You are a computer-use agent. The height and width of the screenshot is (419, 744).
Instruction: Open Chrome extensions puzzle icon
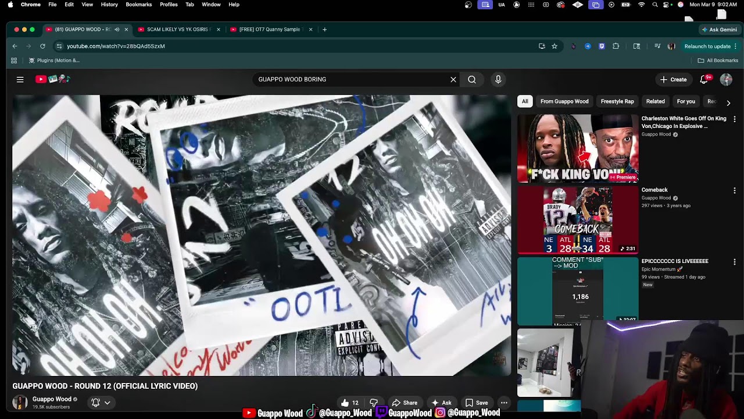(x=616, y=46)
